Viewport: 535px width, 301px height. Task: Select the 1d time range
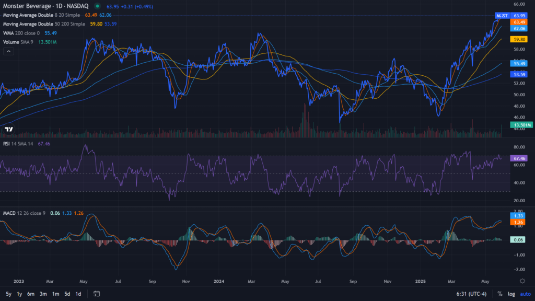[x=78, y=294]
